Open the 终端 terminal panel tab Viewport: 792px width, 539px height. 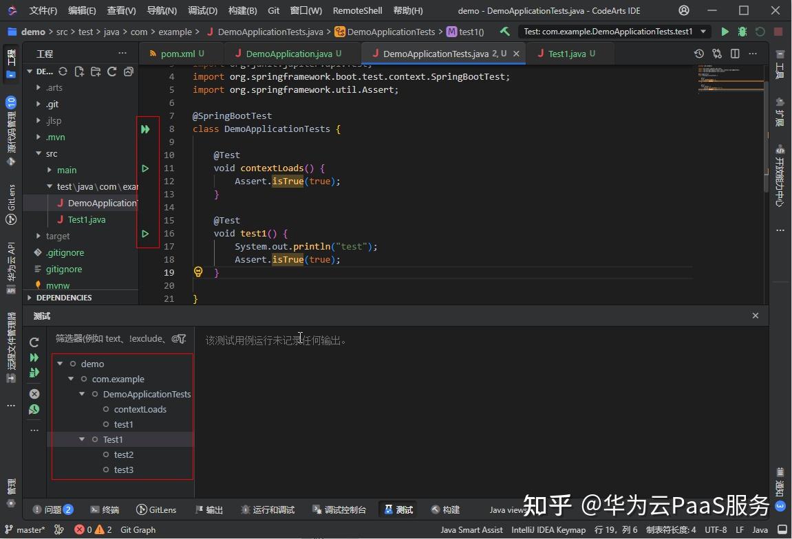(x=105, y=509)
